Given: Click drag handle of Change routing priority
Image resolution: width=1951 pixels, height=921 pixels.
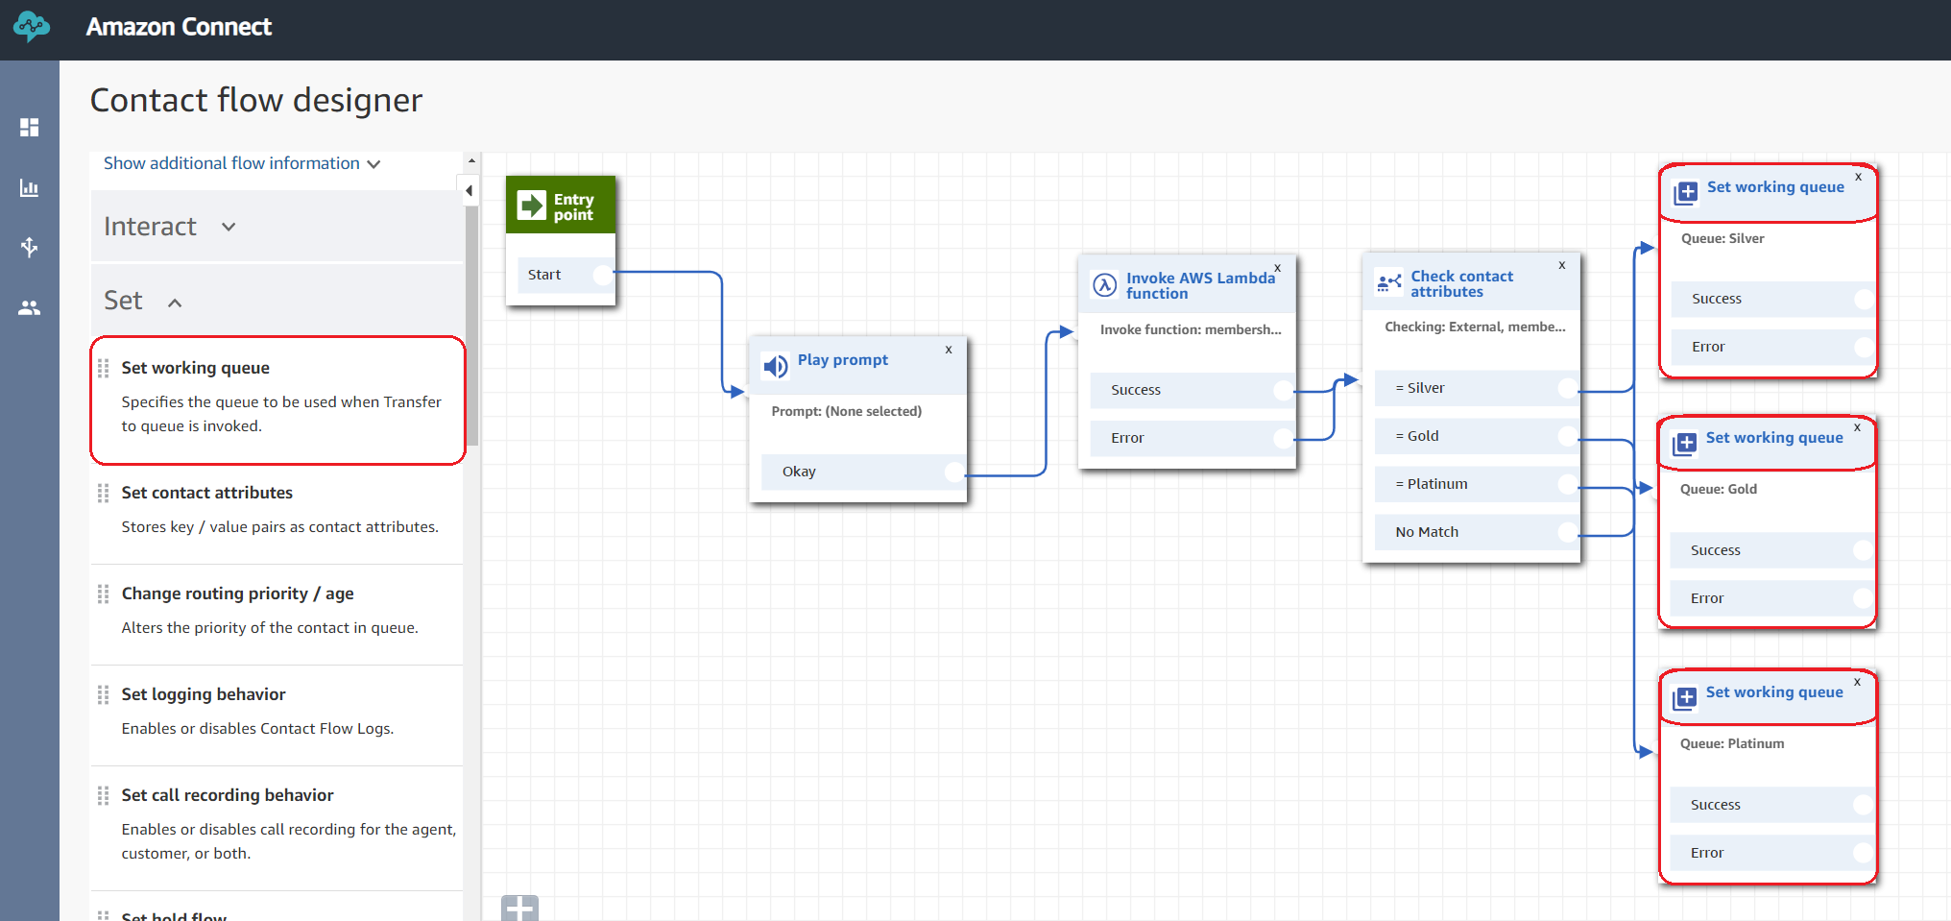Looking at the screenshot, I should click(x=104, y=594).
